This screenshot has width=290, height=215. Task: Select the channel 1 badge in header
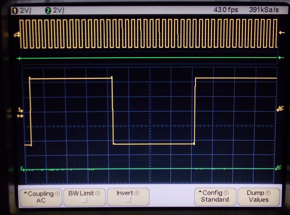[15, 11]
